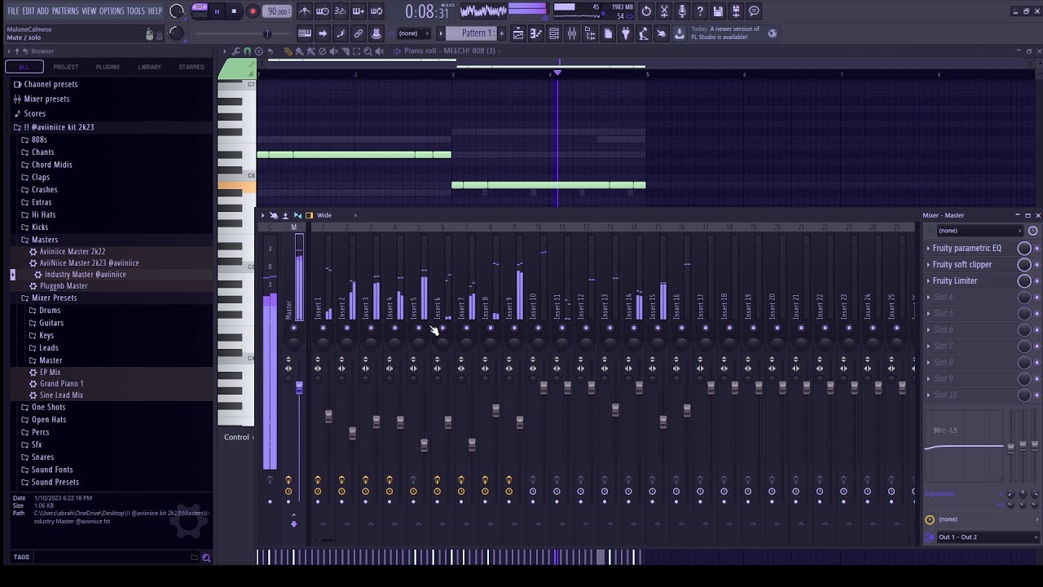This screenshot has height=587, width=1043.
Task: Toggle loop recording icon
Action: point(376,11)
